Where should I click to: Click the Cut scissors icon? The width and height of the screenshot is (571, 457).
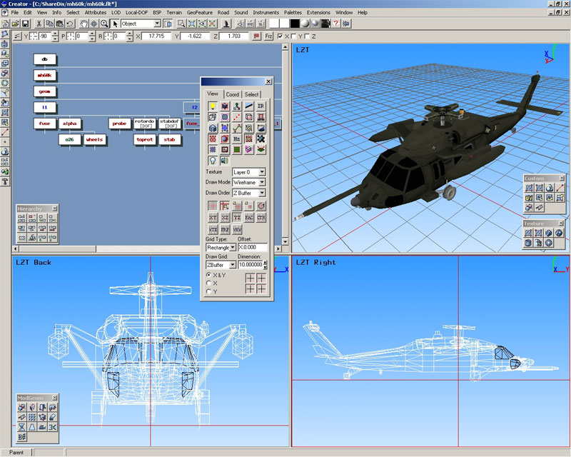pyautogui.click(x=39, y=24)
